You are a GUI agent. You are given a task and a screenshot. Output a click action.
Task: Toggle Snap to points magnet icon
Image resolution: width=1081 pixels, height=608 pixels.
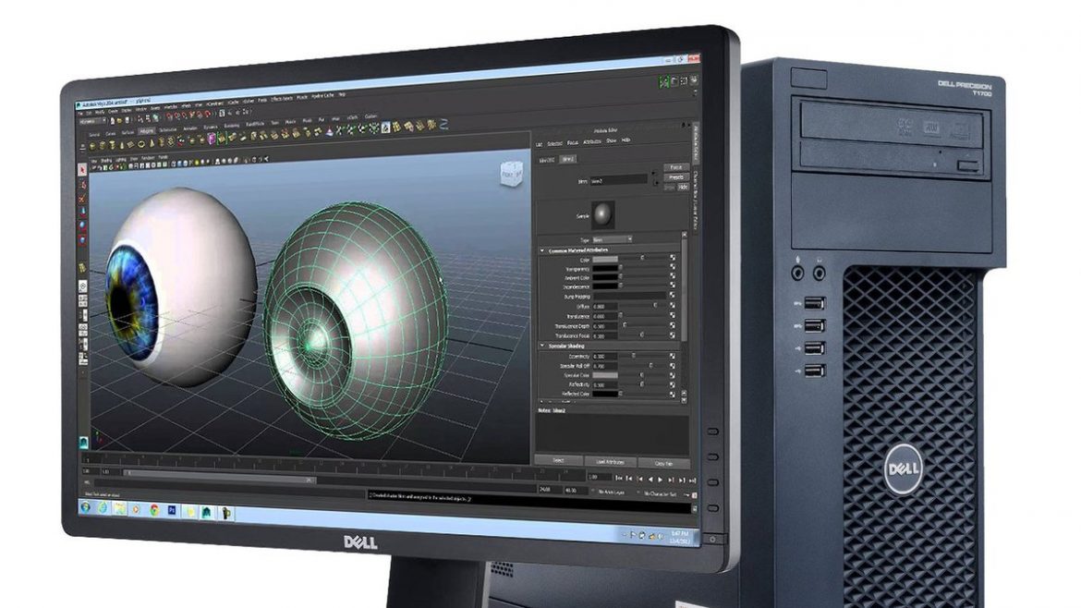(x=186, y=116)
